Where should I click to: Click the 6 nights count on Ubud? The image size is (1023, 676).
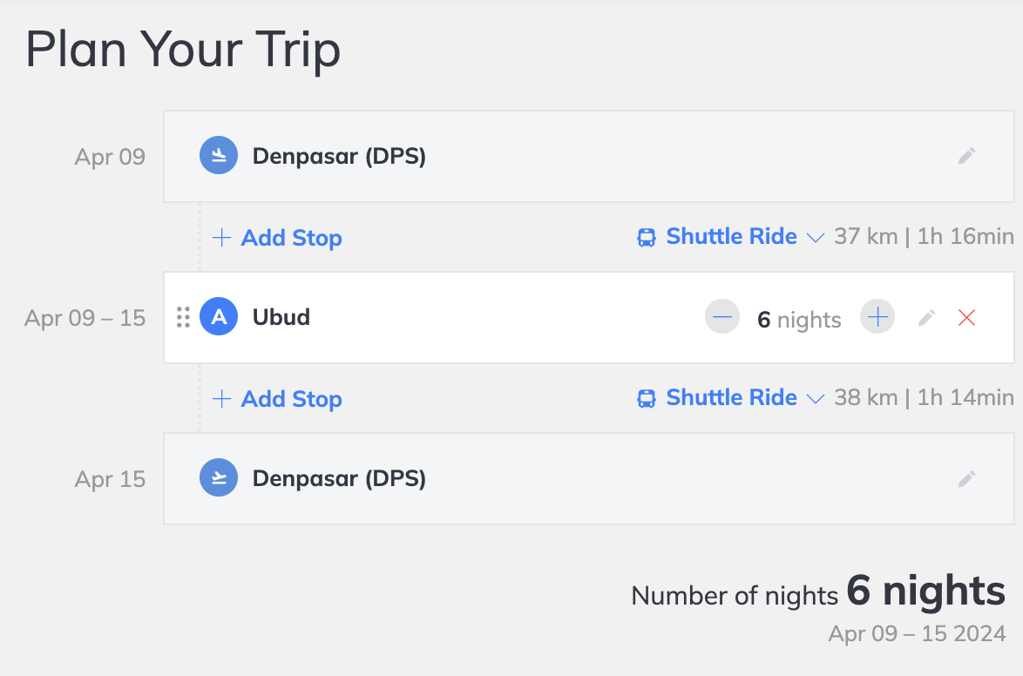pyautogui.click(x=799, y=320)
